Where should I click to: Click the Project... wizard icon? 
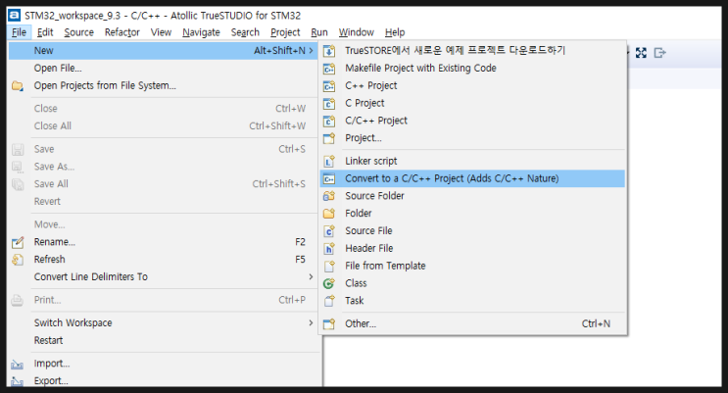pyautogui.click(x=329, y=138)
